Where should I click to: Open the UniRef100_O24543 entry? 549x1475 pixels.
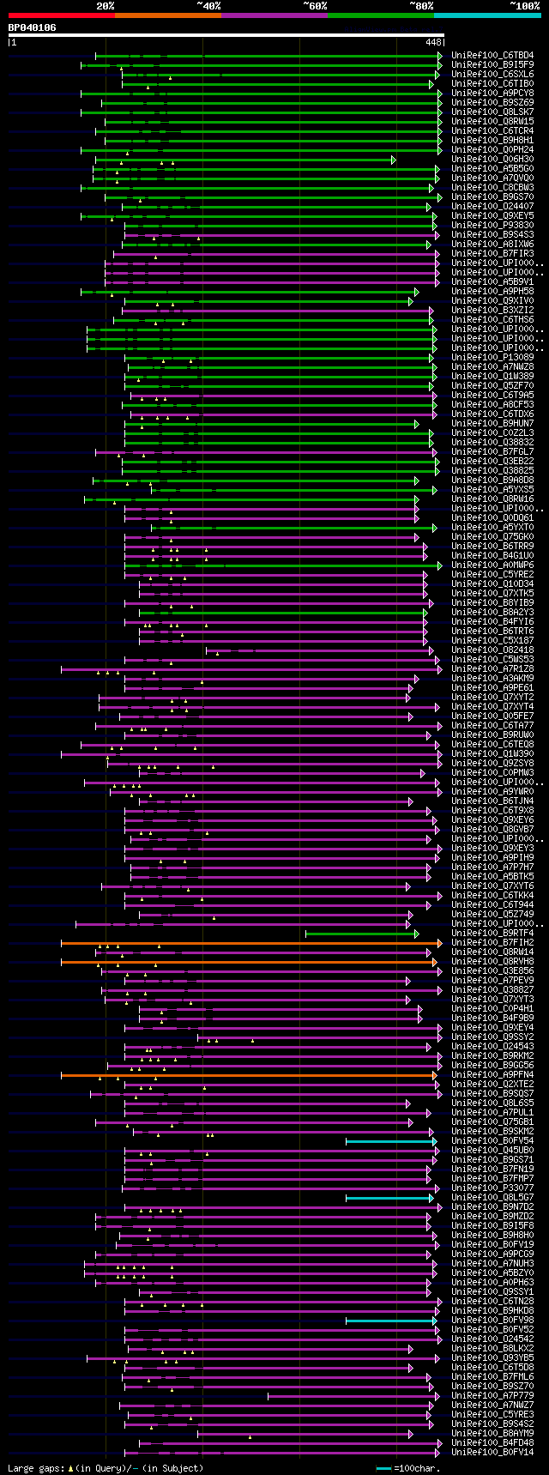coord(492,1047)
